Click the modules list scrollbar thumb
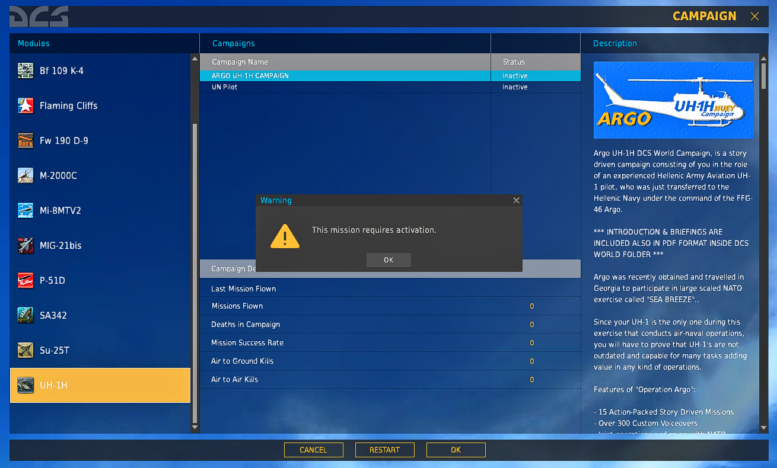Viewport: 777px width, 468px height. point(195,273)
